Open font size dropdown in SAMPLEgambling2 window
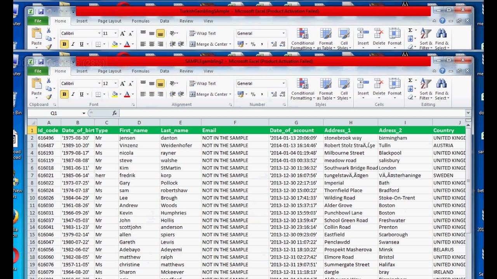This screenshot has height=279, width=497. tap(115, 83)
